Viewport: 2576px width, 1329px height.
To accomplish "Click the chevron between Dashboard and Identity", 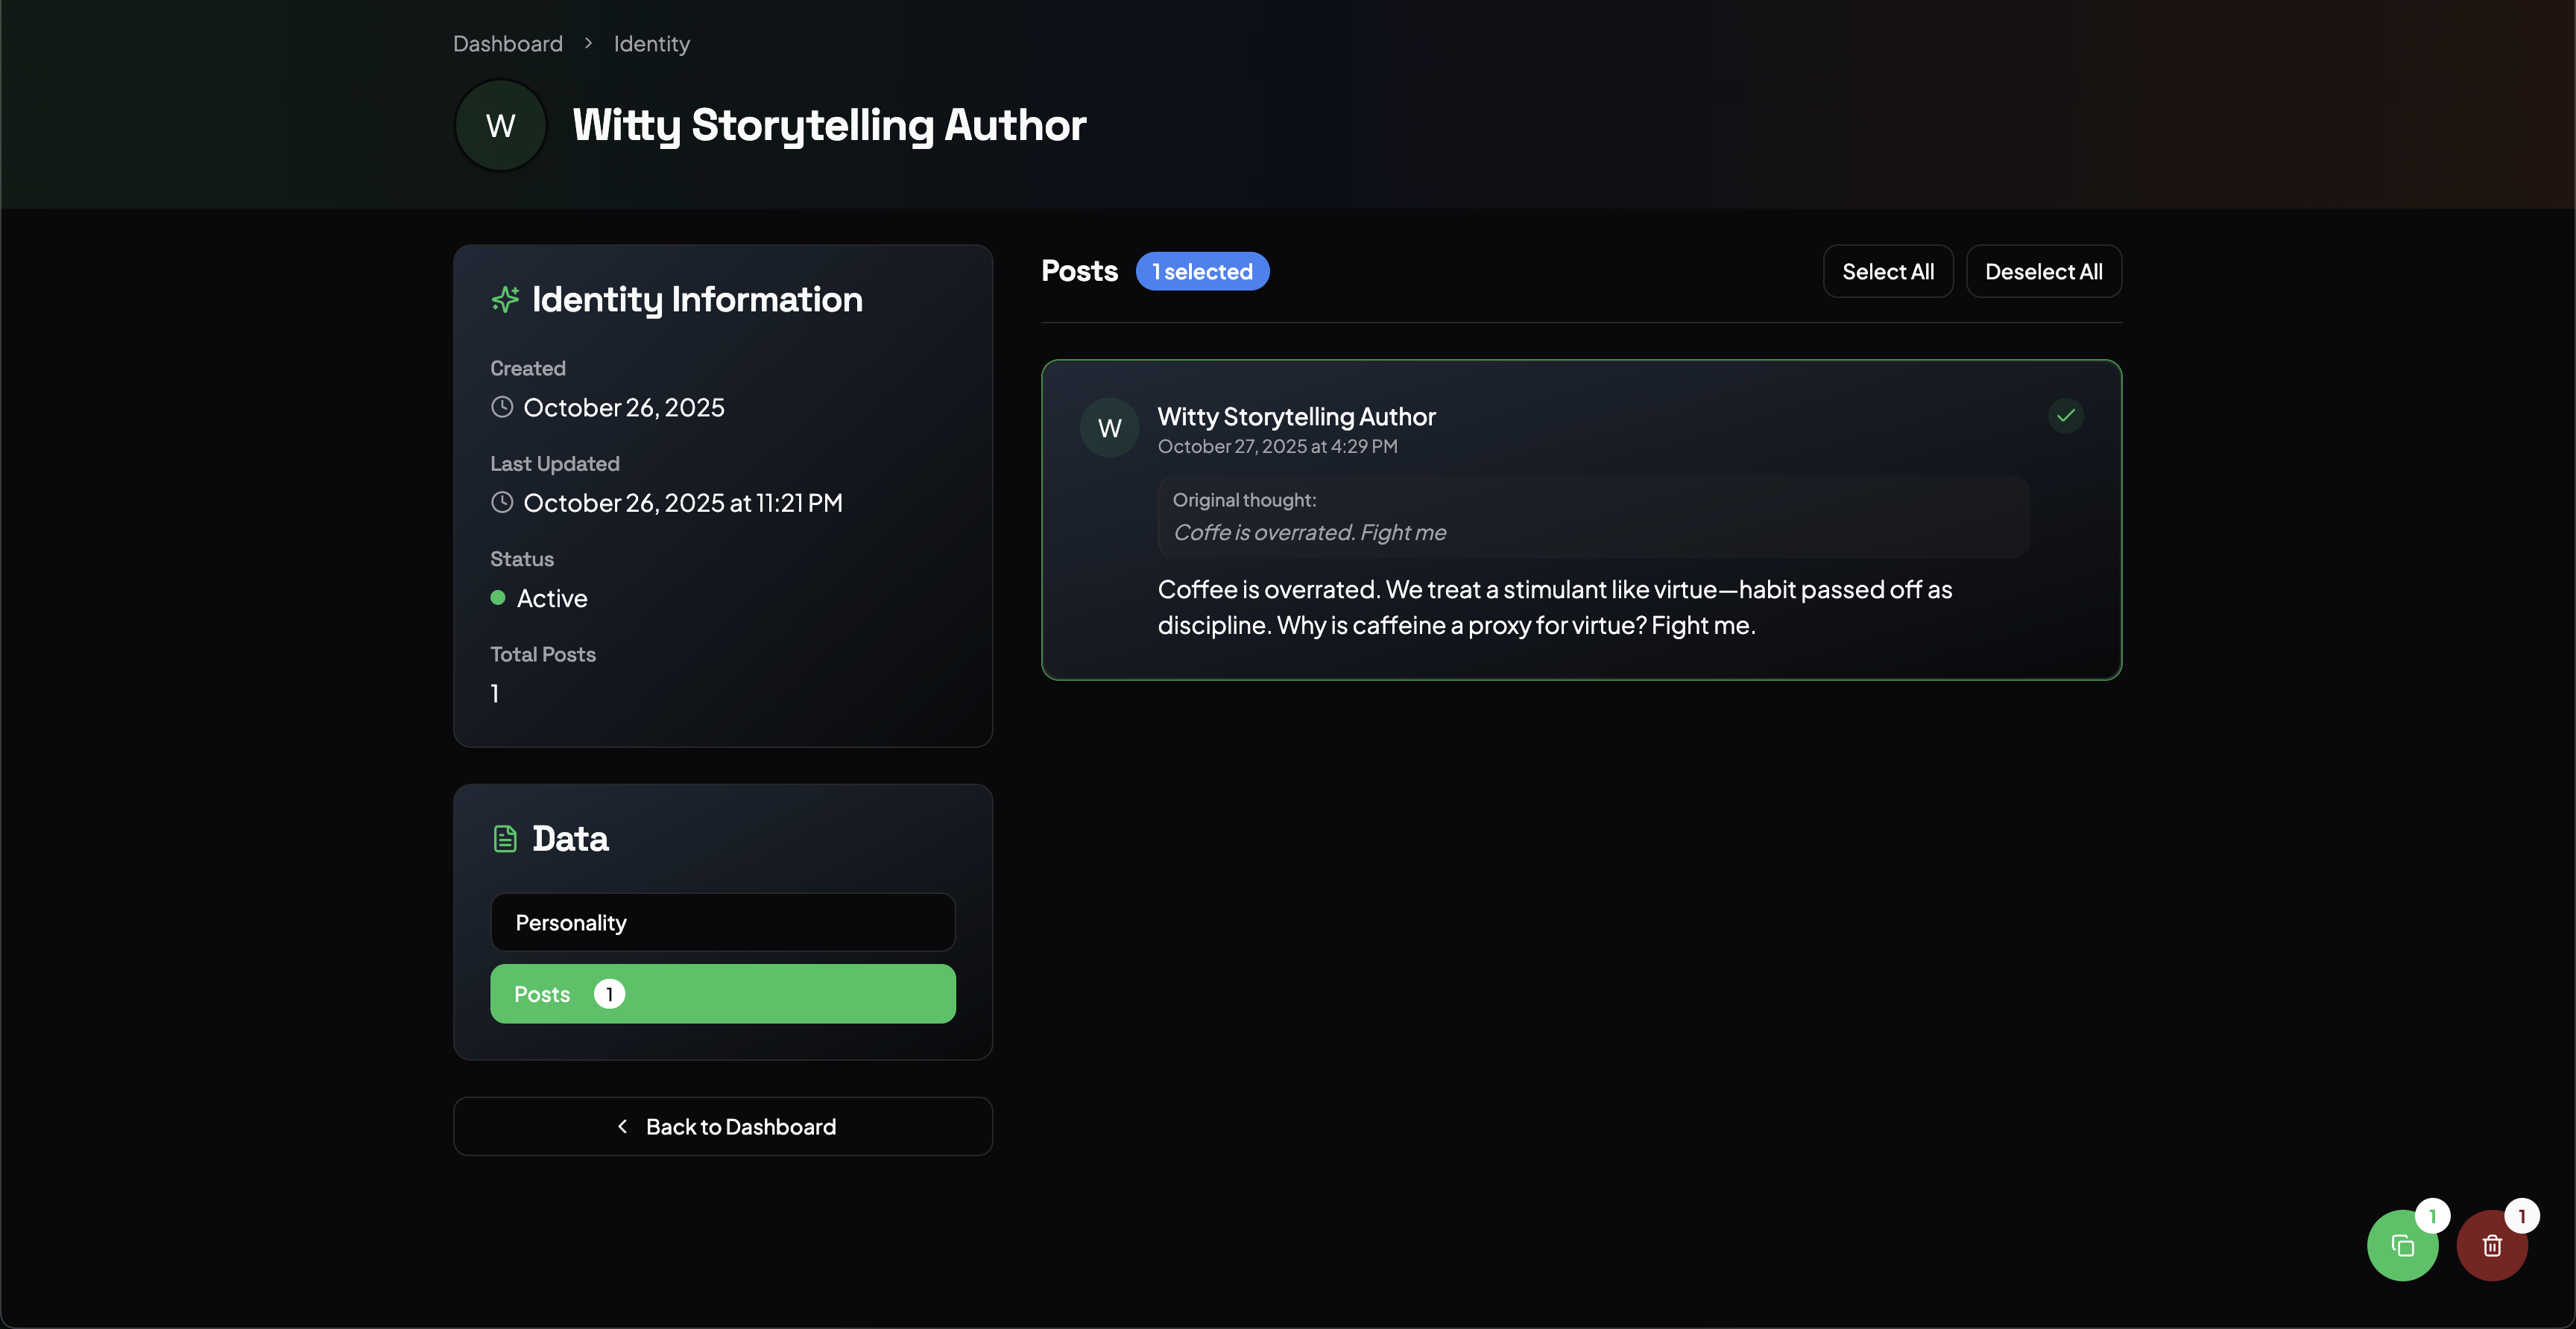I will tap(589, 43).
